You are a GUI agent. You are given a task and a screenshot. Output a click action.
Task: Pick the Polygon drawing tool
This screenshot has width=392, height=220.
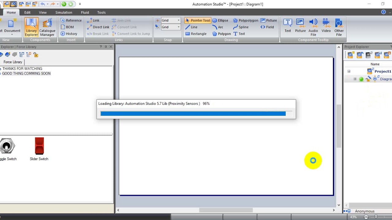point(221,34)
